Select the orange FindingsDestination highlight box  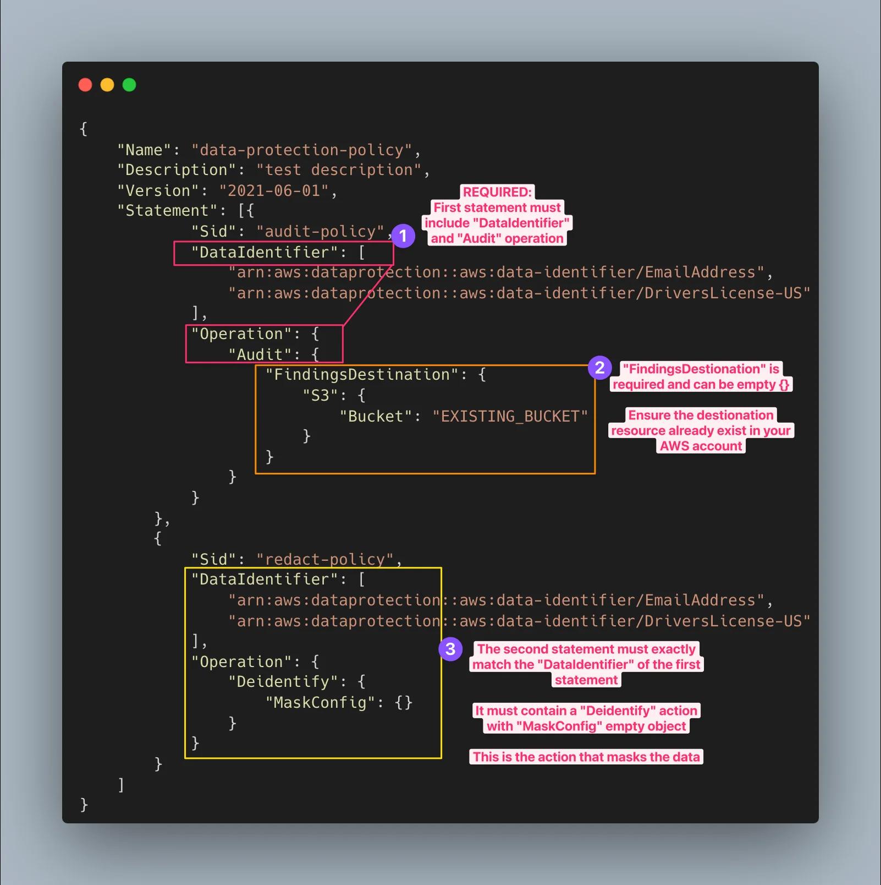pos(425,418)
